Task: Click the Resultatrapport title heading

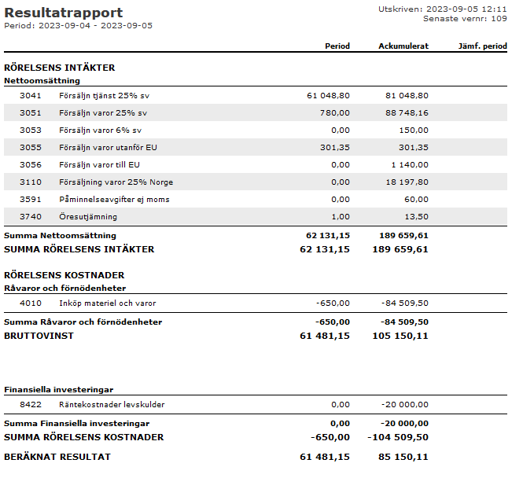Action: [x=64, y=13]
